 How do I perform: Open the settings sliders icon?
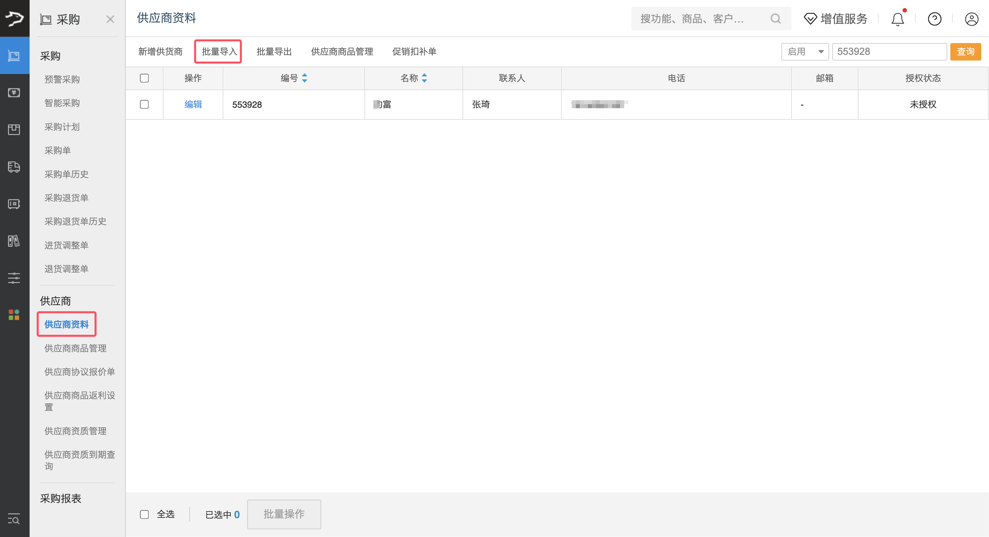point(14,278)
